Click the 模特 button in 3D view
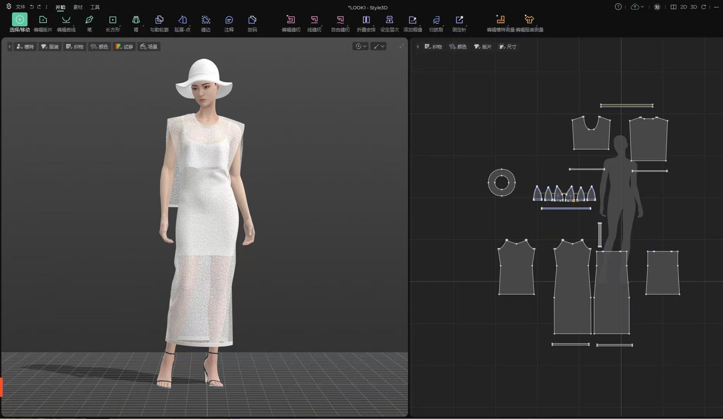Image resolution: width=723 pixels, height=419 pixels. [x=25, y=47]
